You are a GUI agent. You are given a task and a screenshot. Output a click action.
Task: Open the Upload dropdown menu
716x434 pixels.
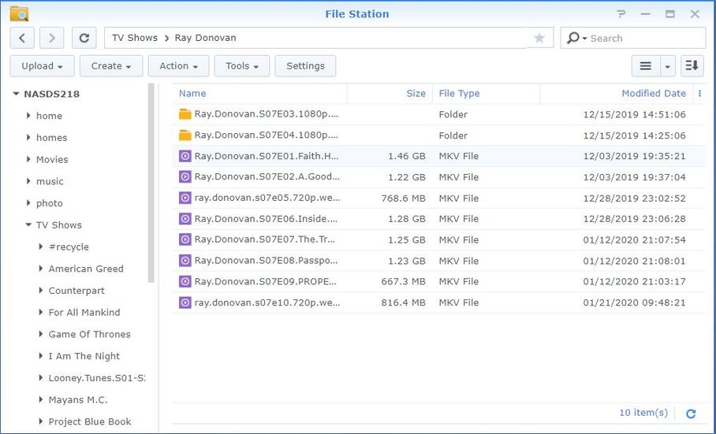(43, 66)
